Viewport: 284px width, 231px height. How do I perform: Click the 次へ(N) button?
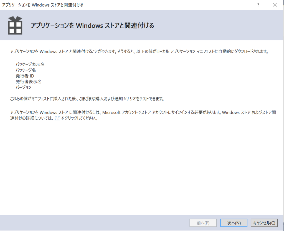(x=234, y=223)
